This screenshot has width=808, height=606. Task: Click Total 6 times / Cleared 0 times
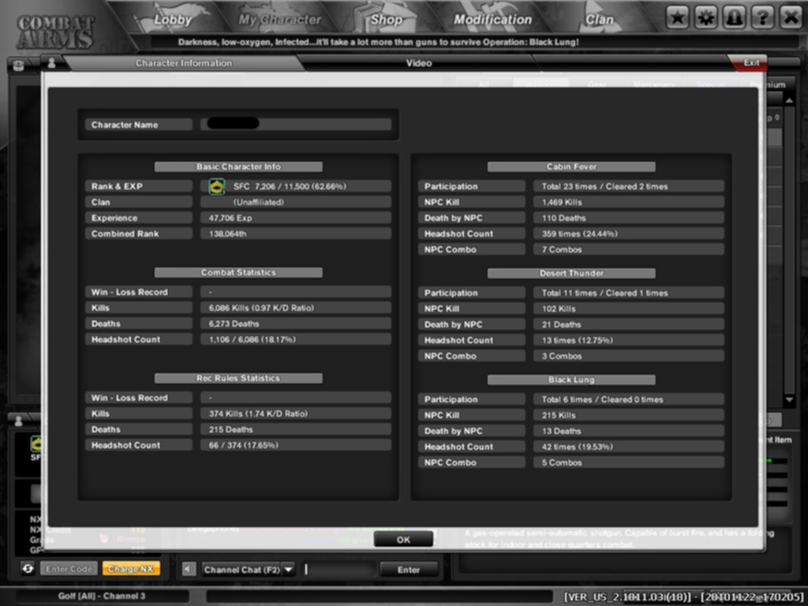pos(602,399)
